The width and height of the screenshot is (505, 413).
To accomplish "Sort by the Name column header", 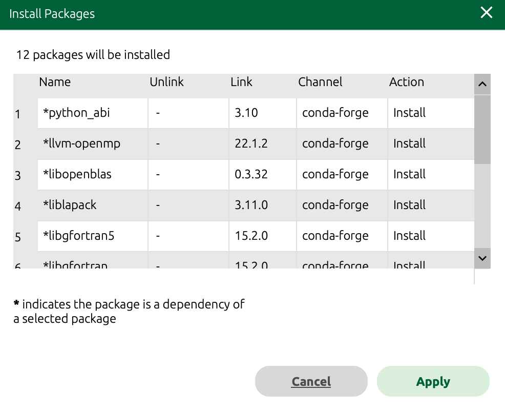I will [55, 82].
